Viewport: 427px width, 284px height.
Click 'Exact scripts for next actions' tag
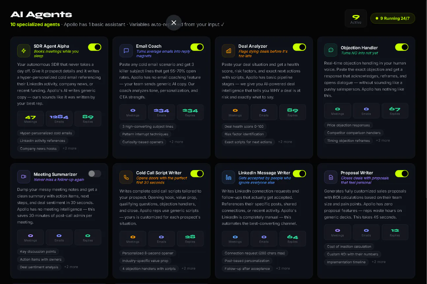[x=248, y=142]
